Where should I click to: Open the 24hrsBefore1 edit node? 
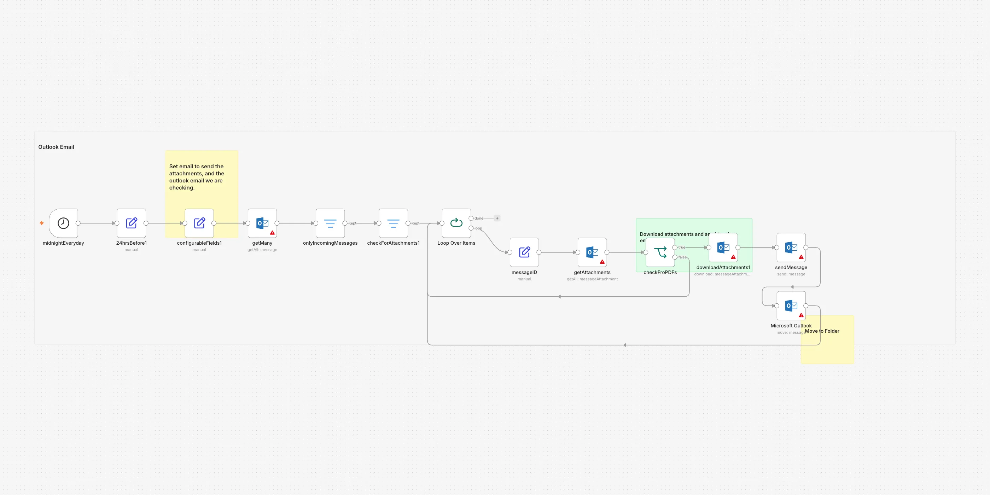click(132, 223)
